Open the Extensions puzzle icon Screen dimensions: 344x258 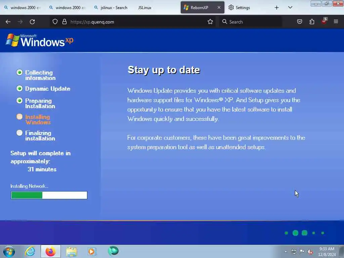click(x=312, y=22)
